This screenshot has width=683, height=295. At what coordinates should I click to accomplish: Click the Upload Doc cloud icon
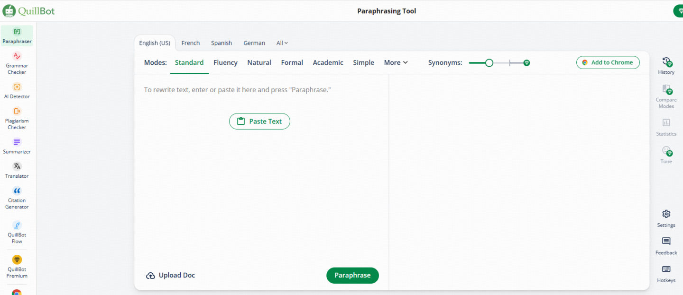[x=150, y=276]
